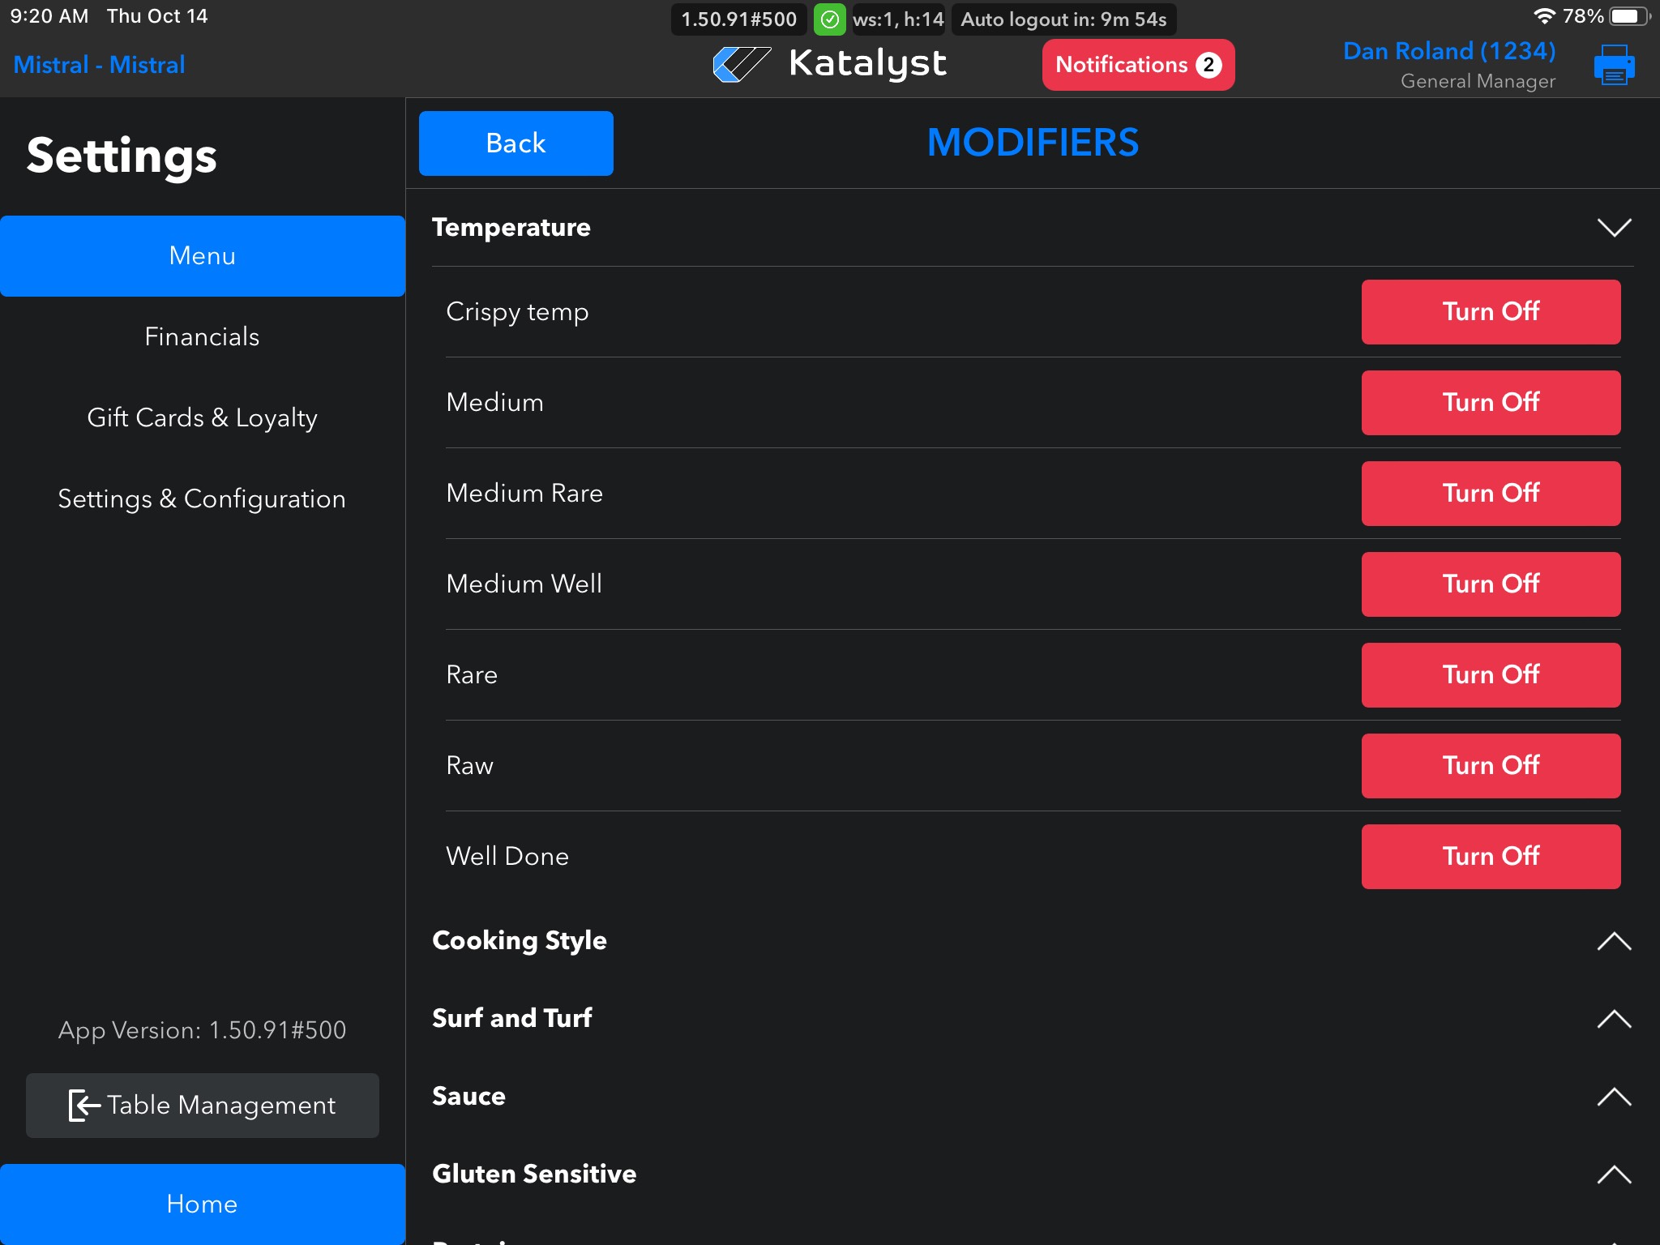Image resolution: width=1660 pixels, height=1245 pixels.
Task: Collapse the Temperature section chevron
Action: 1613,228
